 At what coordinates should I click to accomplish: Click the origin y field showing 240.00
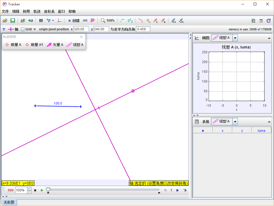[x=101, y=29]
